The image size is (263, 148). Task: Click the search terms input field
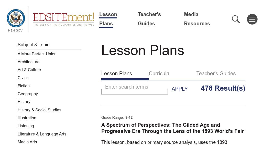[134, 88]
